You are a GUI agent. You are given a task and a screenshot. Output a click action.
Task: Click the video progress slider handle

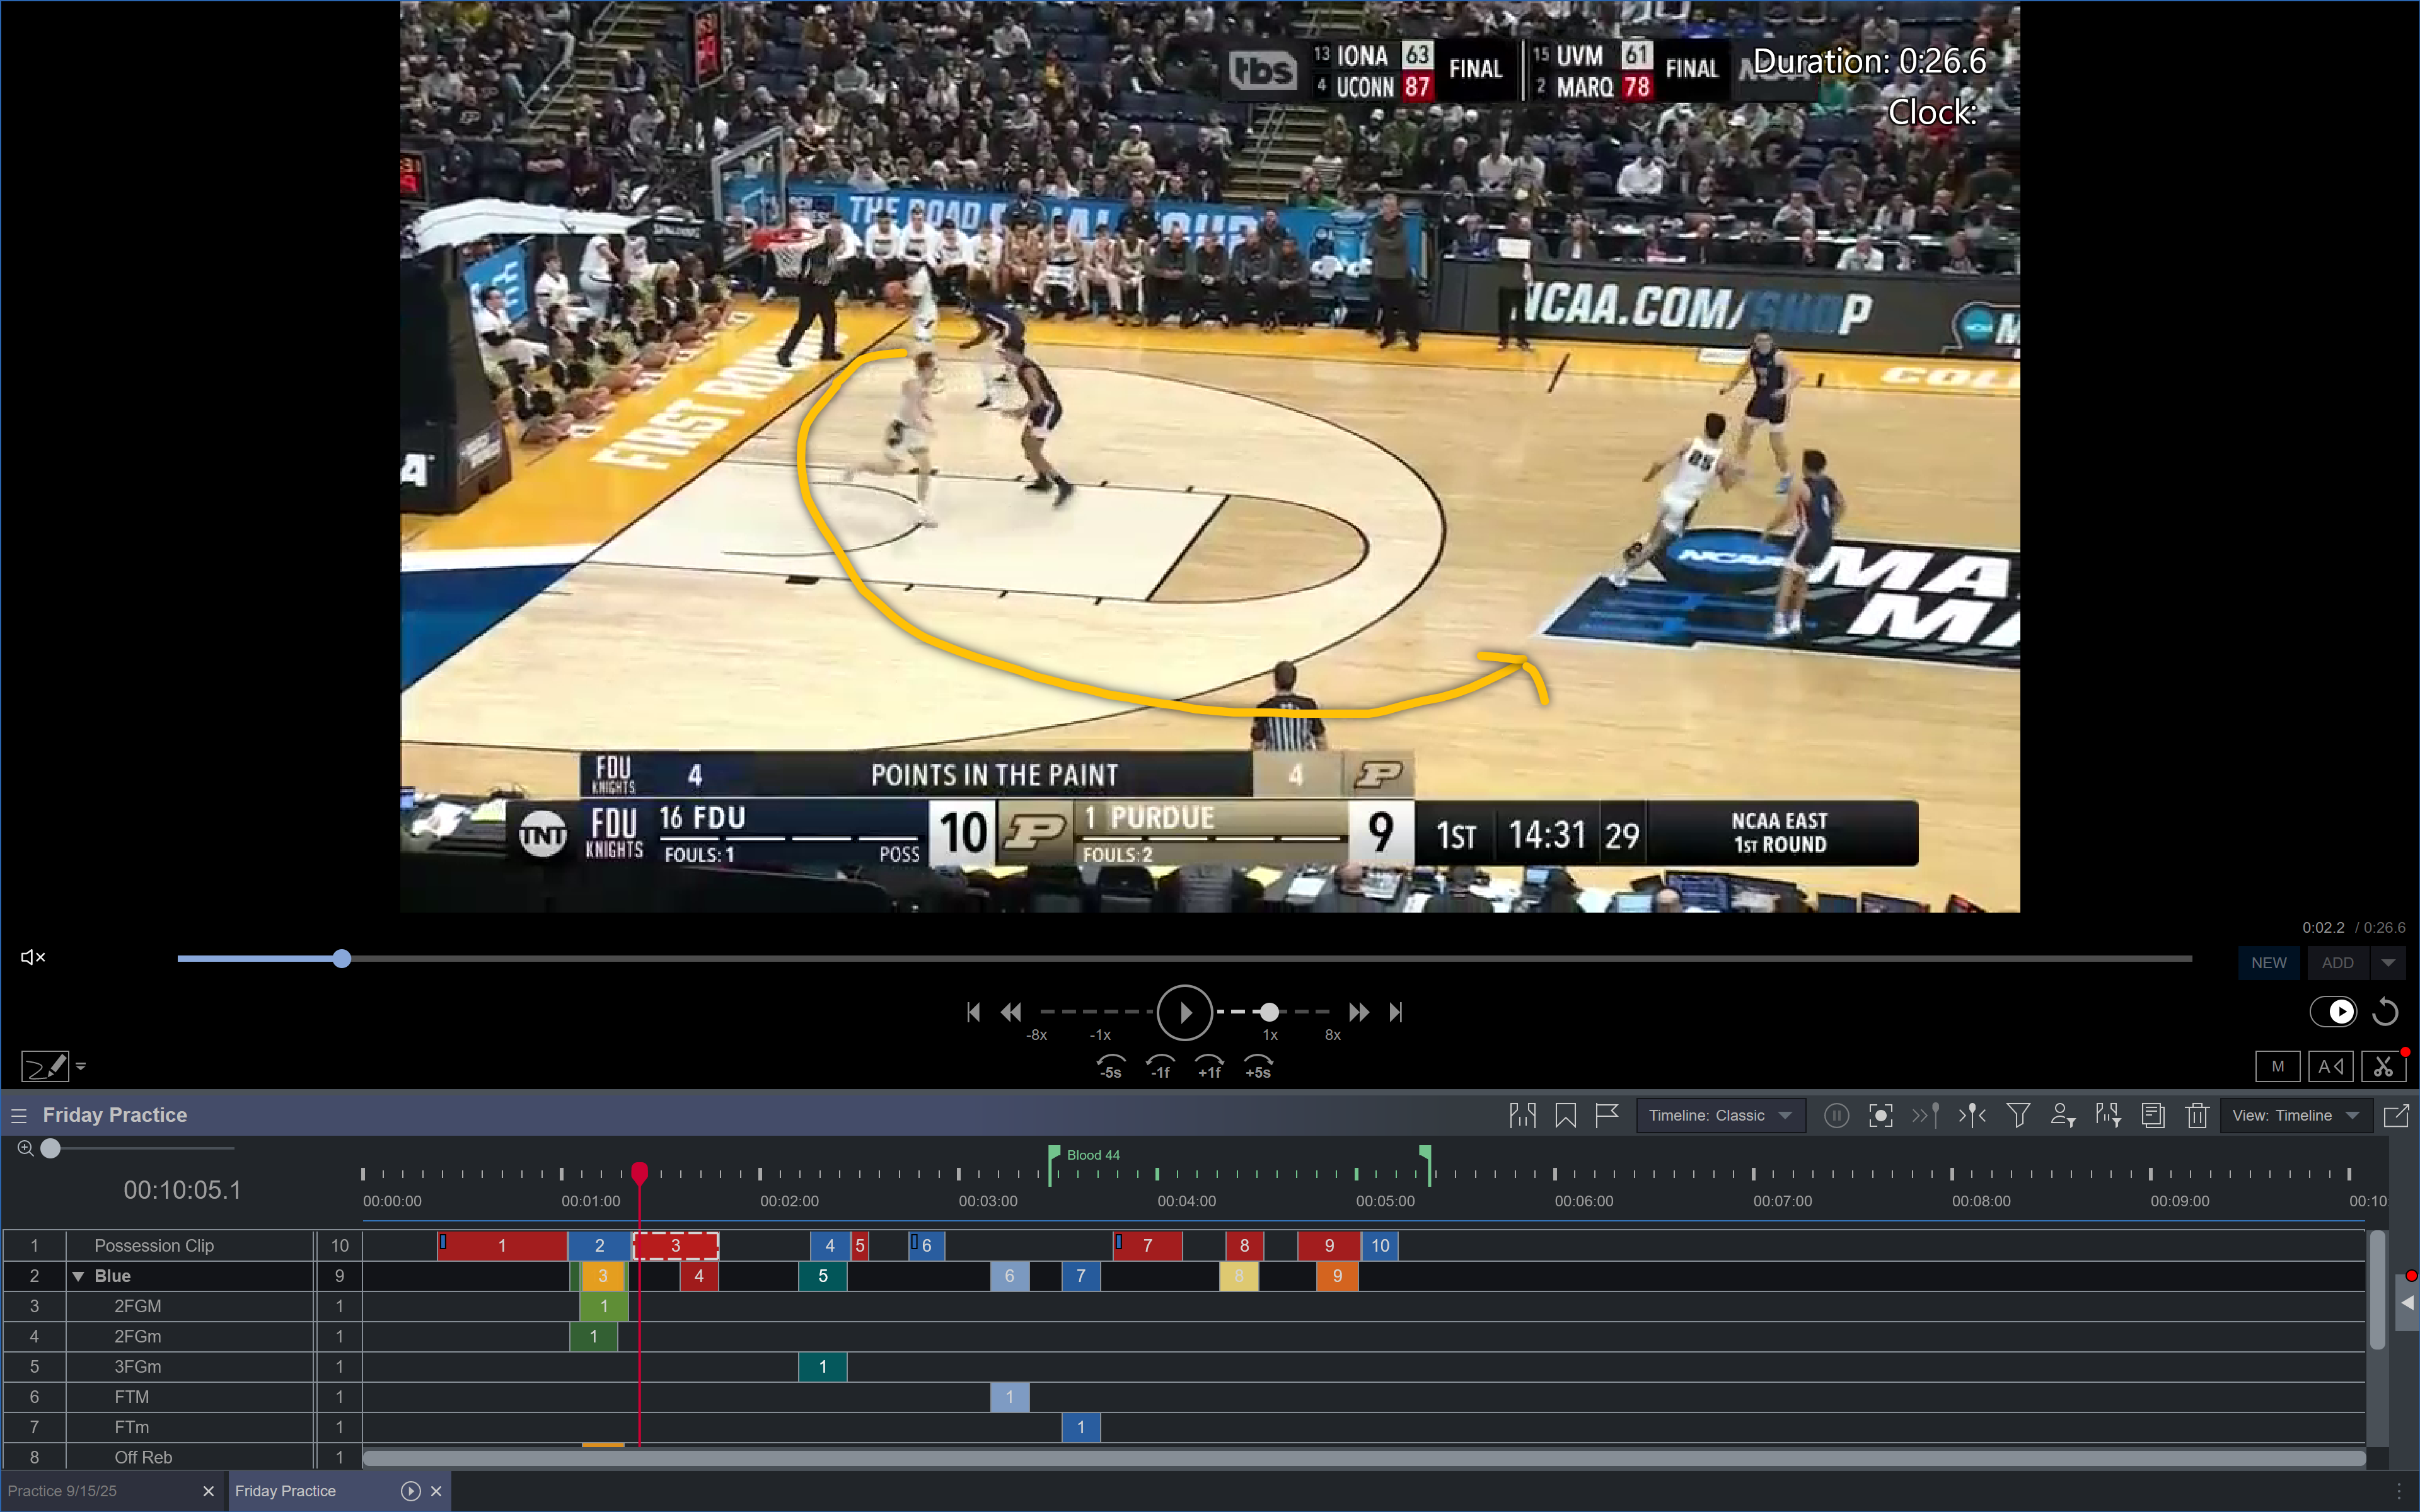pos(342,959)
